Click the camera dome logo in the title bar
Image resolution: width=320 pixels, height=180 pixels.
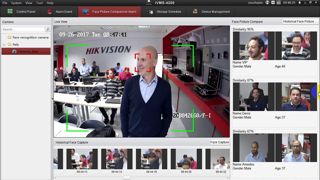[149, 3]
